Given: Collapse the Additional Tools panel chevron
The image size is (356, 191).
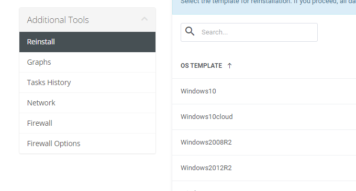Looking at the screenshot, I should coord(144,19).
